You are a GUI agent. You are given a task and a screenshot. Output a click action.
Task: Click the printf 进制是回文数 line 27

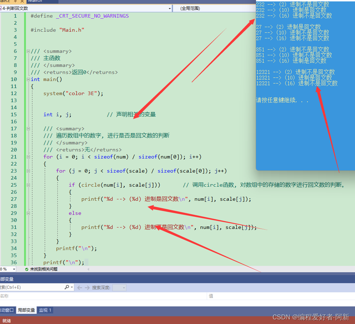pyautogui.click(x=166, y=199)
